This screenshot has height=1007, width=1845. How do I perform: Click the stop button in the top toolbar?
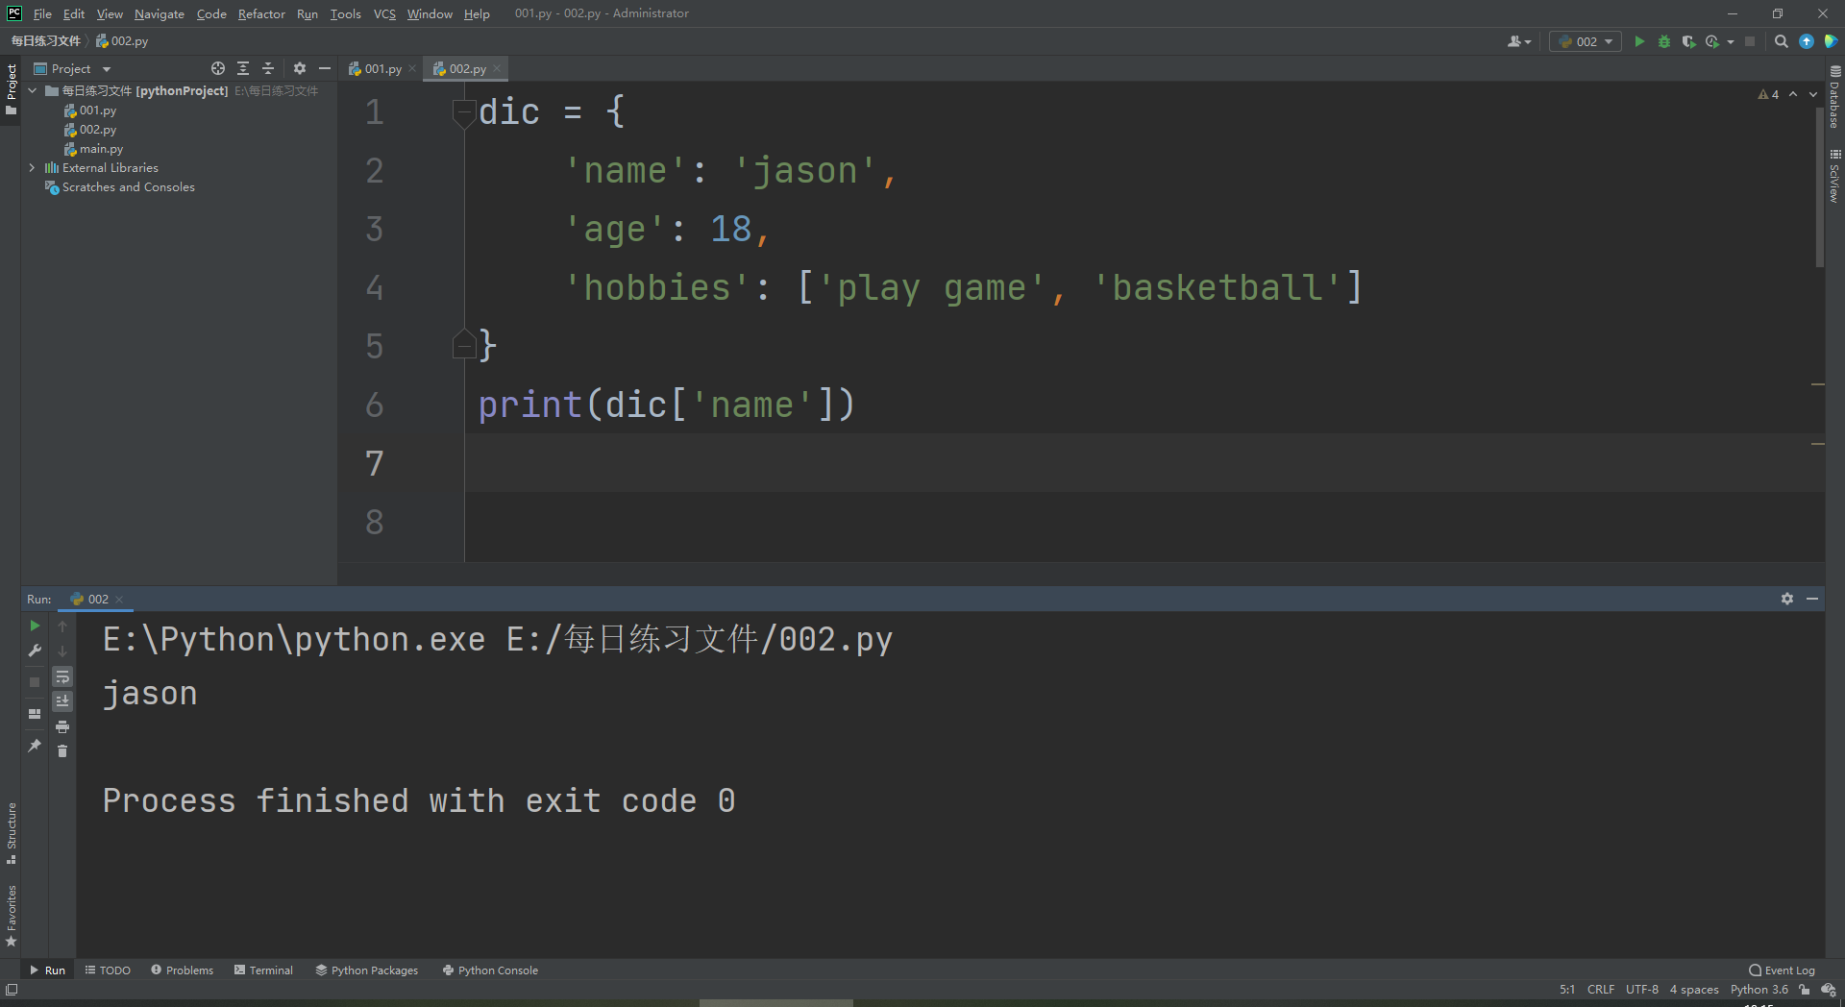pos(1750,41)
